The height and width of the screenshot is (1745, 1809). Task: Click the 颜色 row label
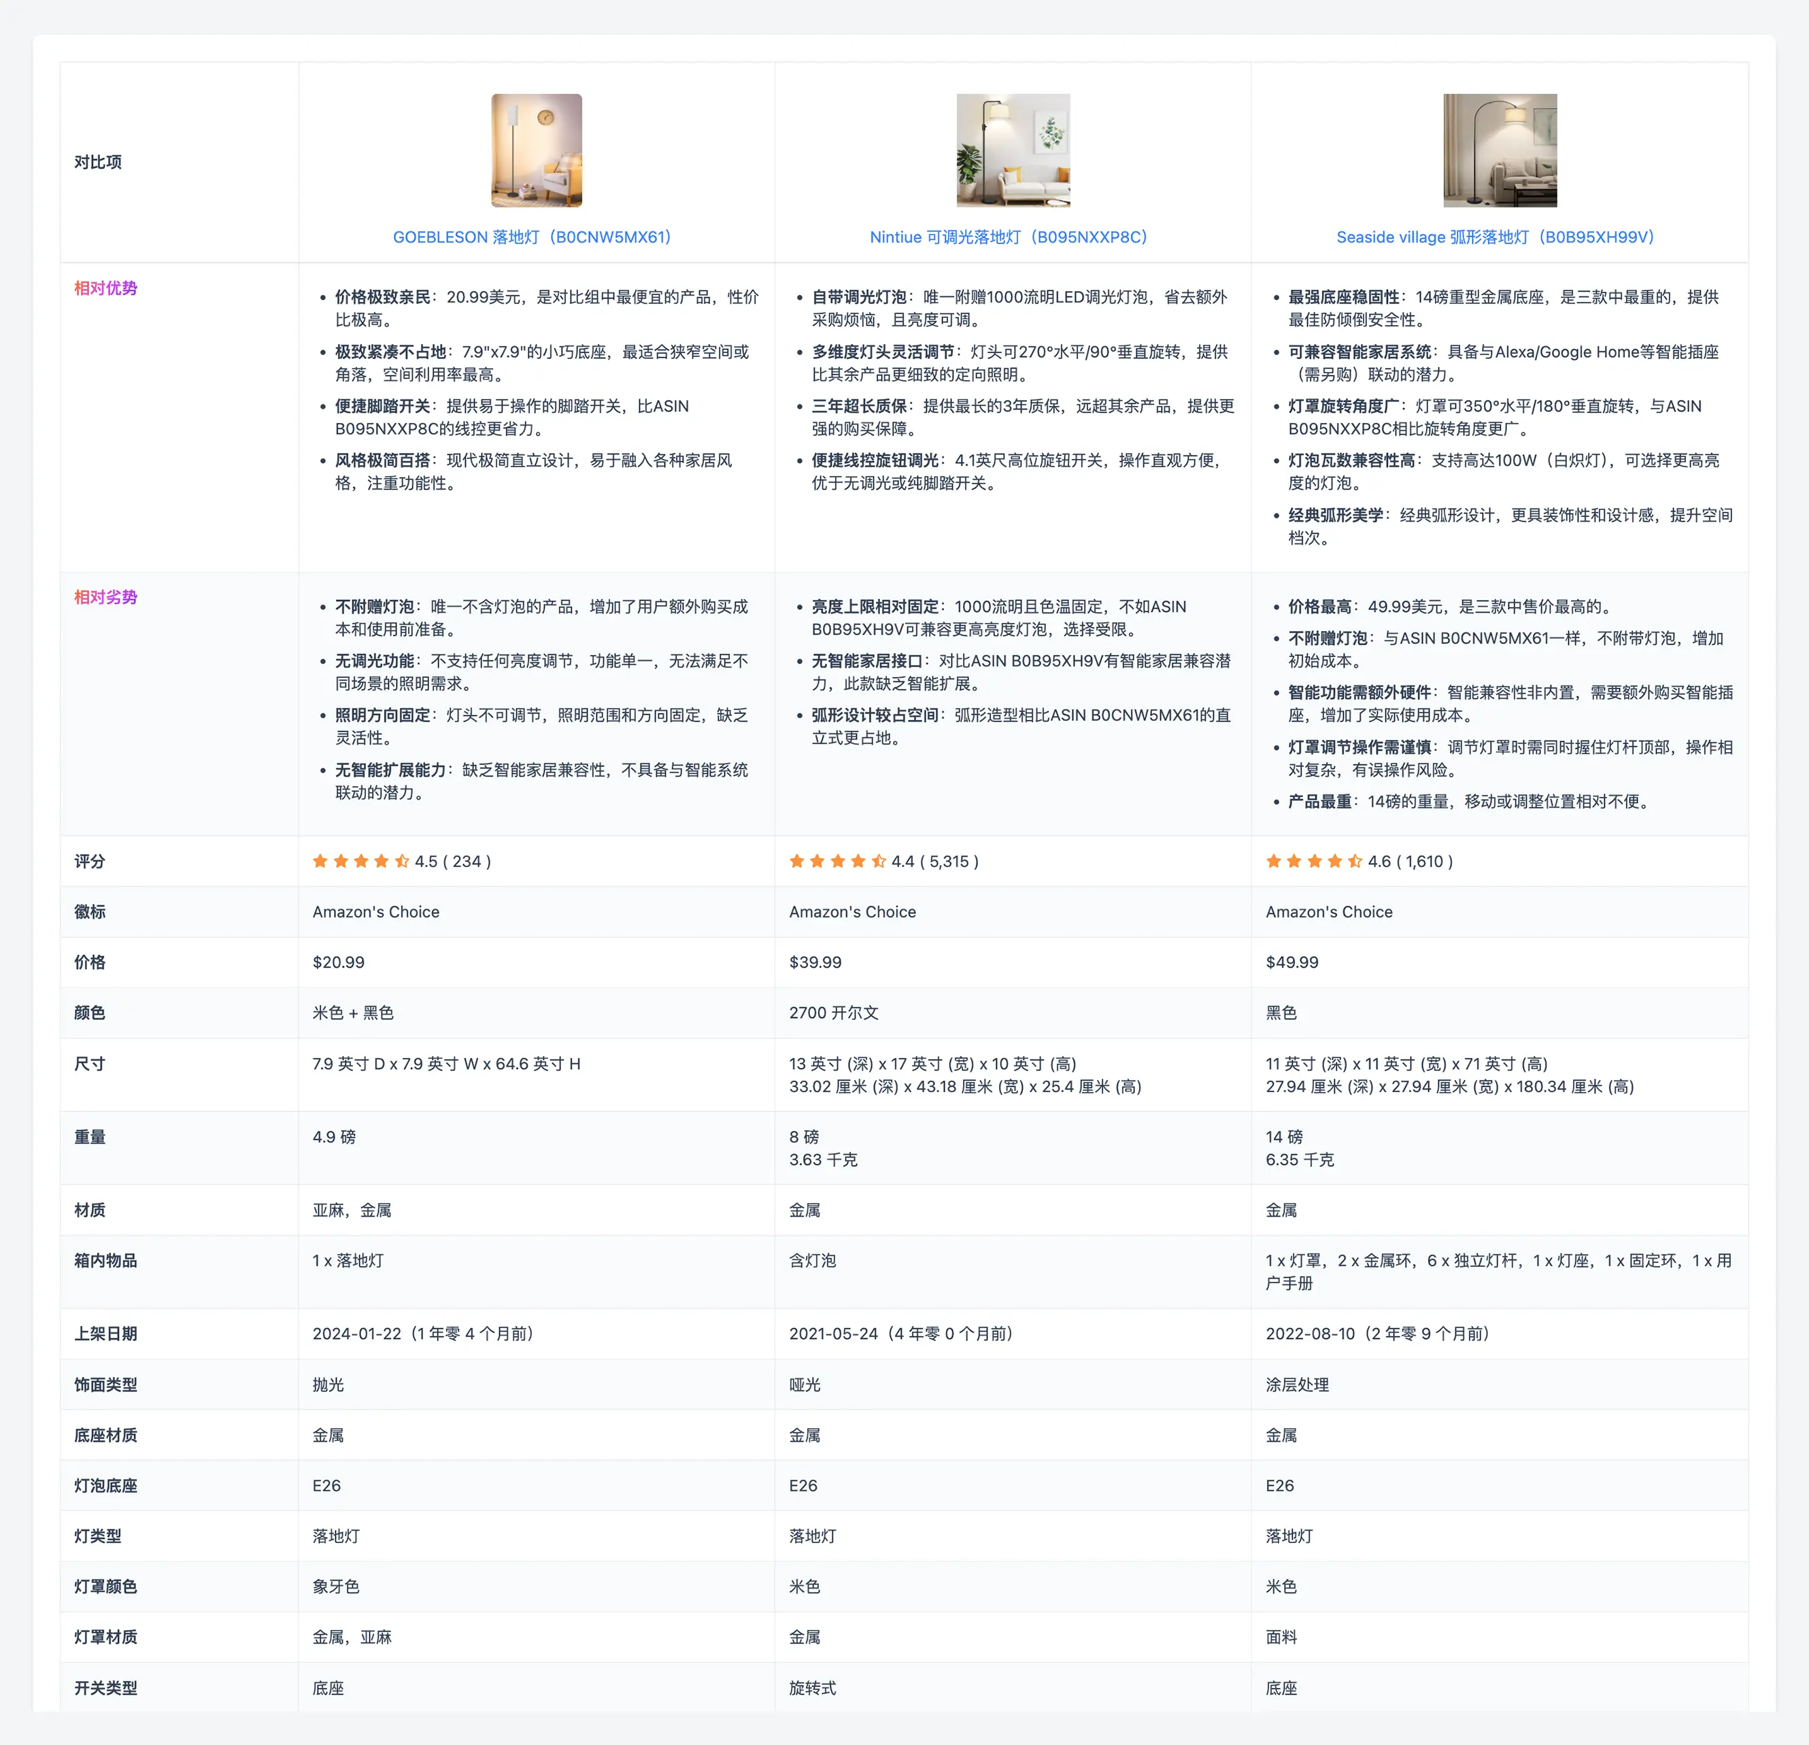pos(90,1013)
